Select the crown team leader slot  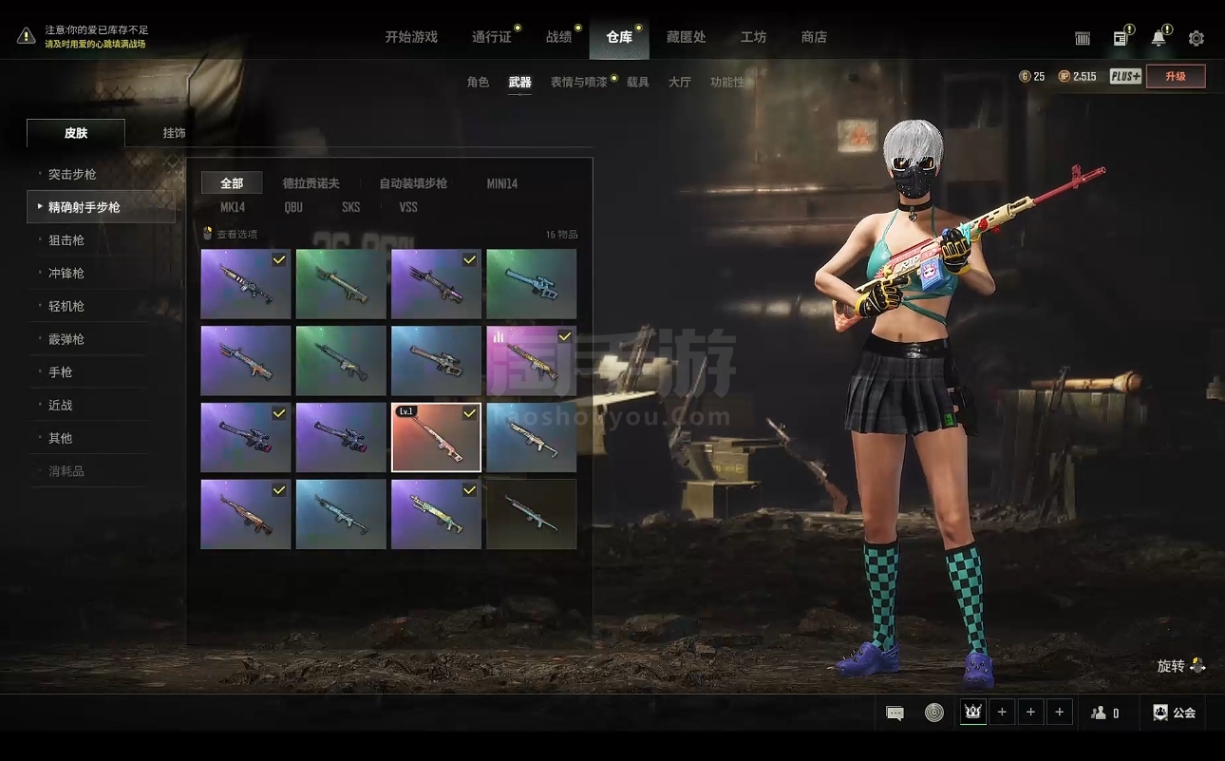(972, 713)
